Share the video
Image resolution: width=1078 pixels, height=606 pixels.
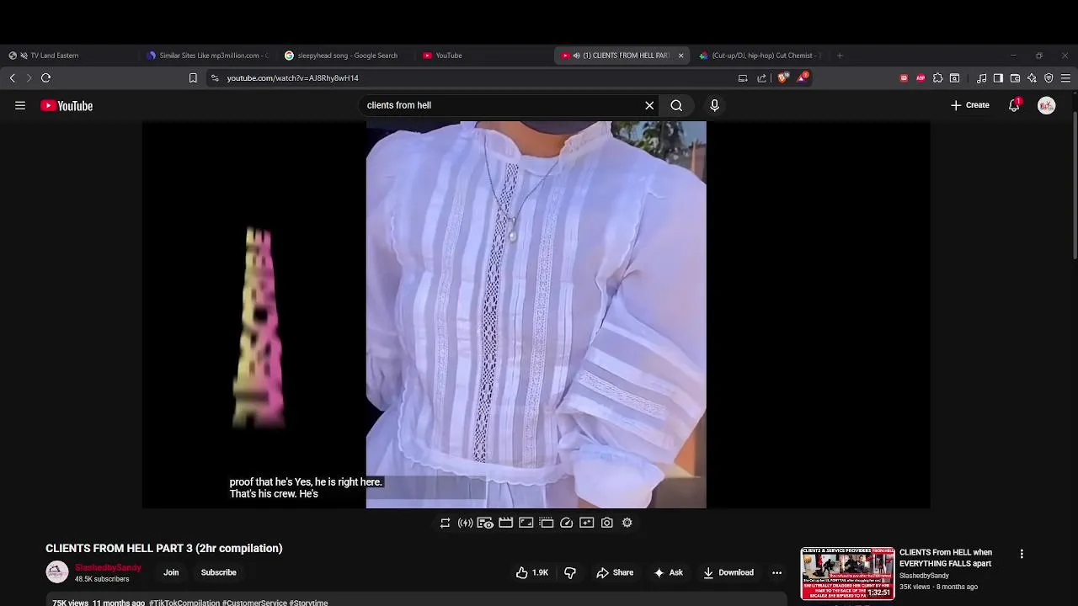[615, 572]
